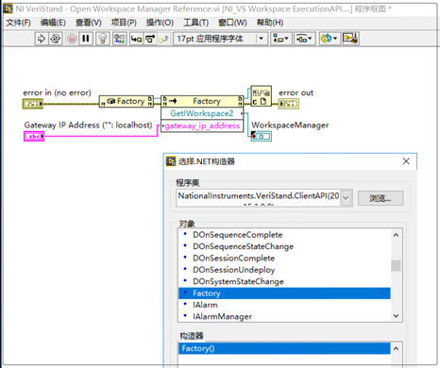Open the 窗口(W) menu
The image size is (440, 368).
point(232,23)
